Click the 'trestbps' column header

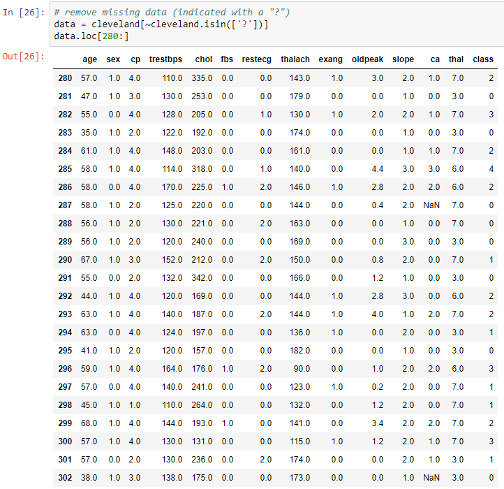click(165, 59)
